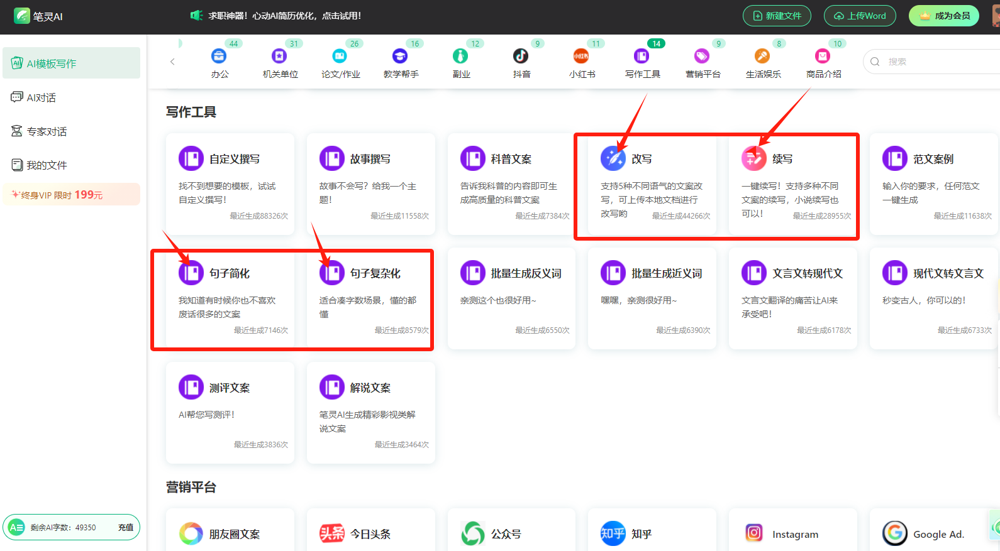Click 充值 to recharge AI words

pyautogui.click(x=126, y=528)
